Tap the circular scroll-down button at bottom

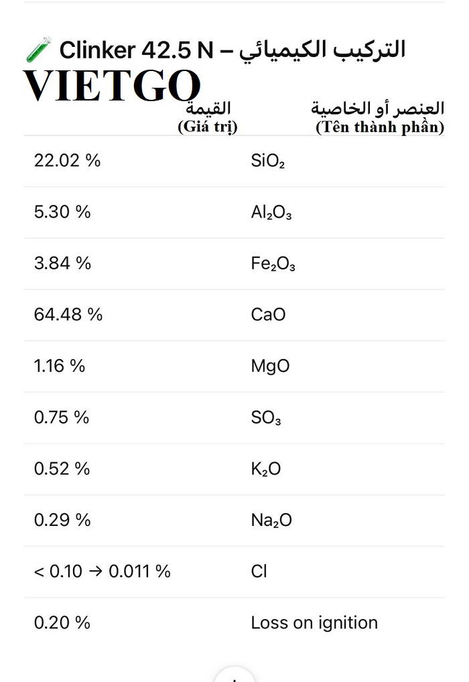(x=234, y=675)
